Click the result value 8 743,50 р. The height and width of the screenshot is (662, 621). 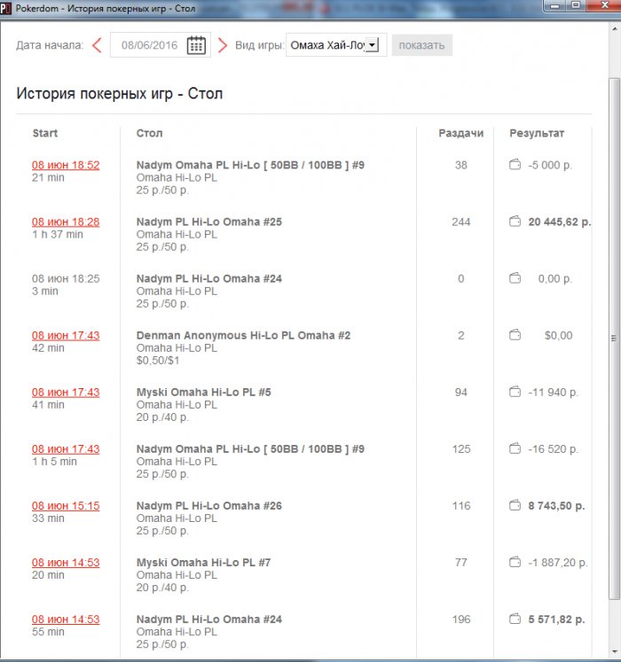(556, 506)
